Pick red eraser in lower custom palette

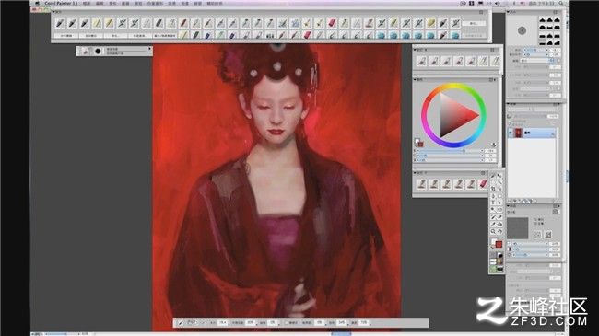point(483,184)
